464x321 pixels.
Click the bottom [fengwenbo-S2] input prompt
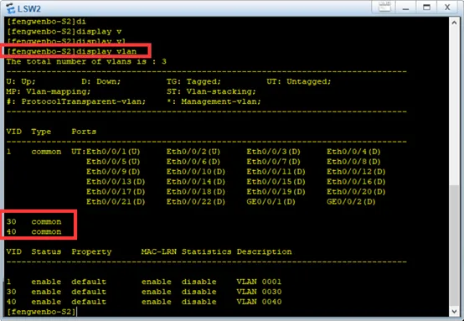point(41,312)
